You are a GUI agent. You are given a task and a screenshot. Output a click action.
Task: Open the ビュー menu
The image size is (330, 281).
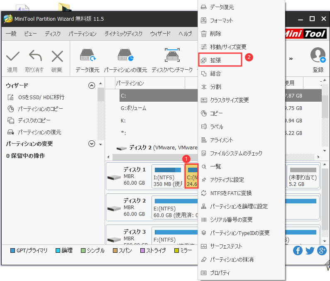click(30, 34)
